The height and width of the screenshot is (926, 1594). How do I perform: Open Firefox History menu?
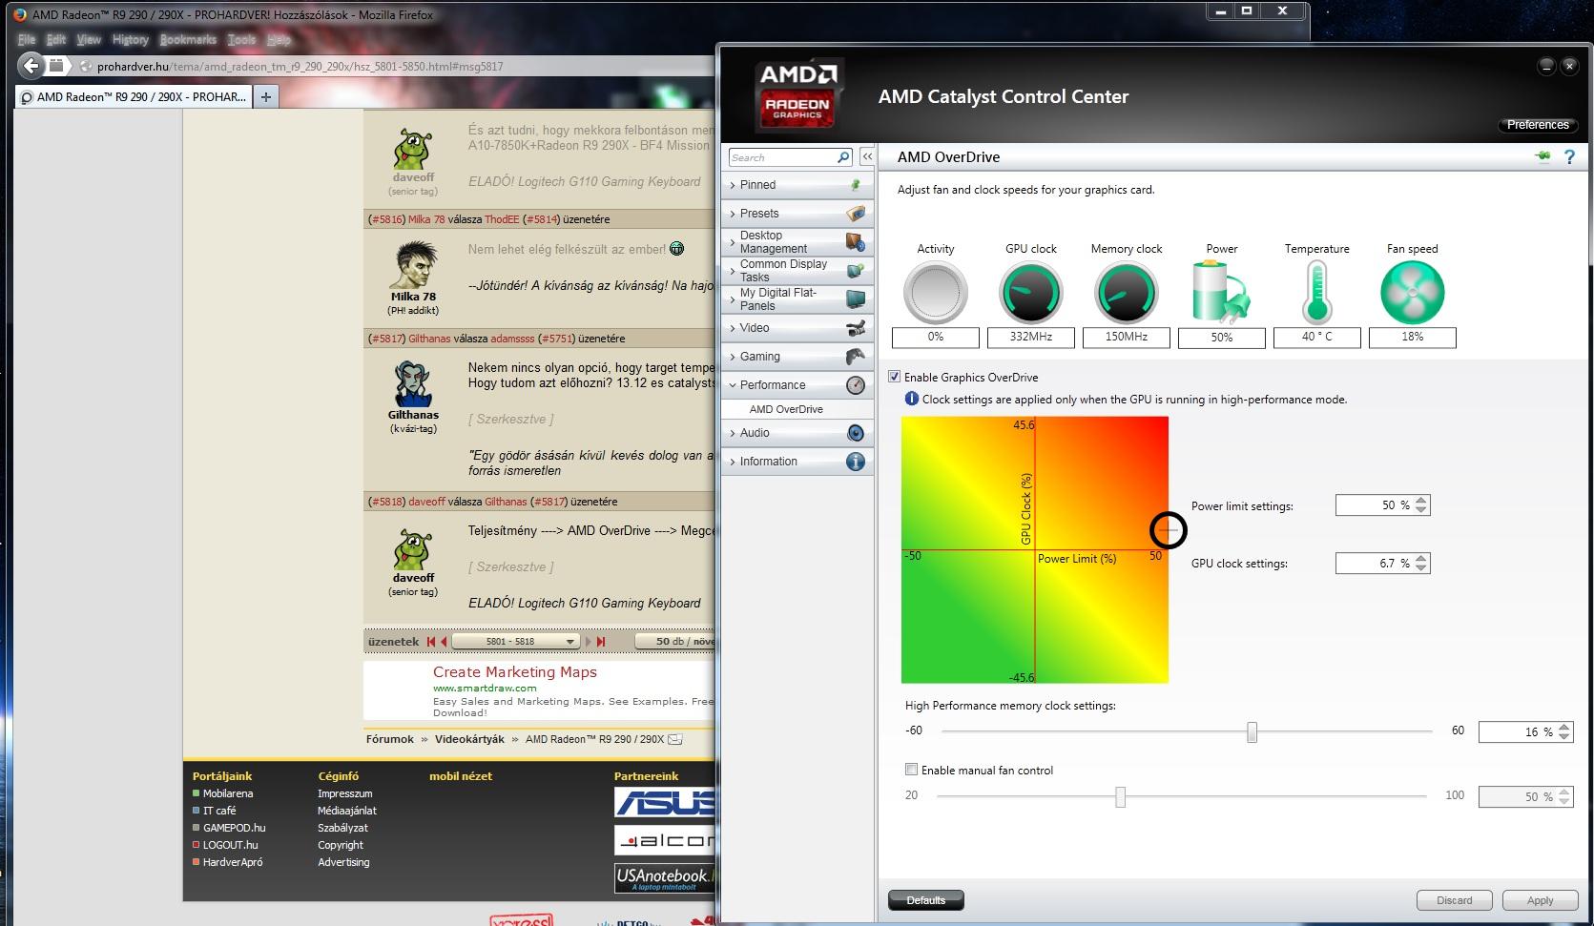(131, 40)
